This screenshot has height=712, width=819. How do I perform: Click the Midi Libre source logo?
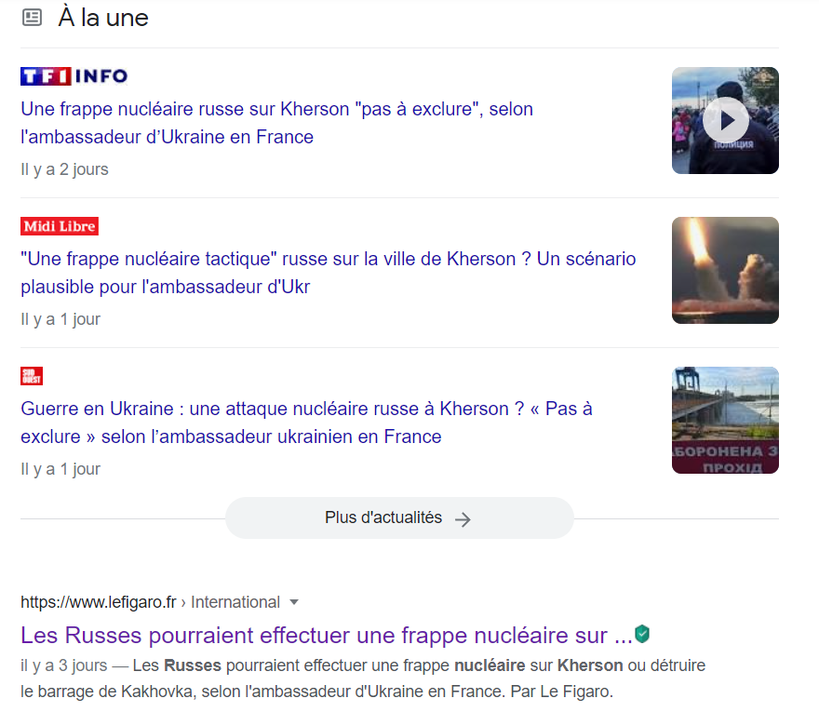click(x=60, y=226)
